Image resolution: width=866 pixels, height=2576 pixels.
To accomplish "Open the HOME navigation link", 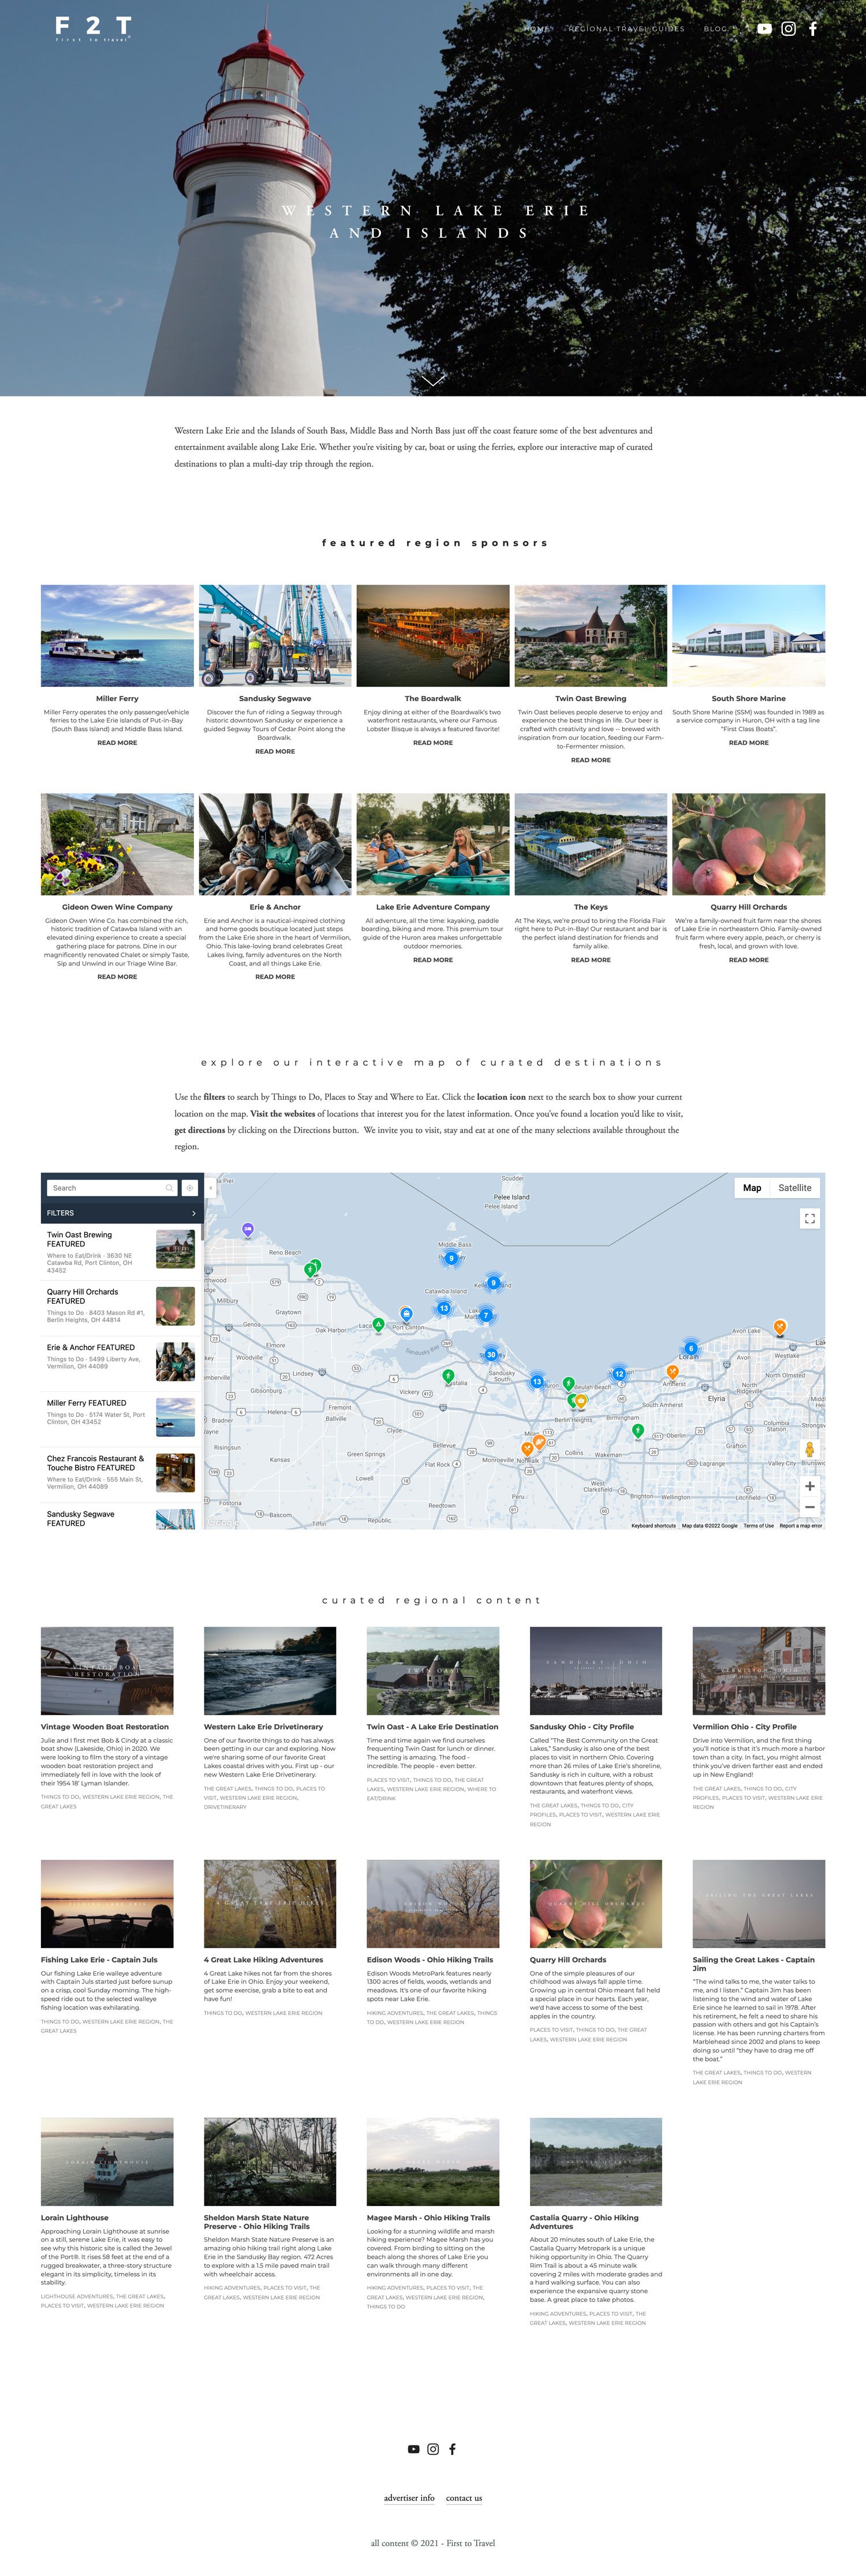I will [537, 29].
